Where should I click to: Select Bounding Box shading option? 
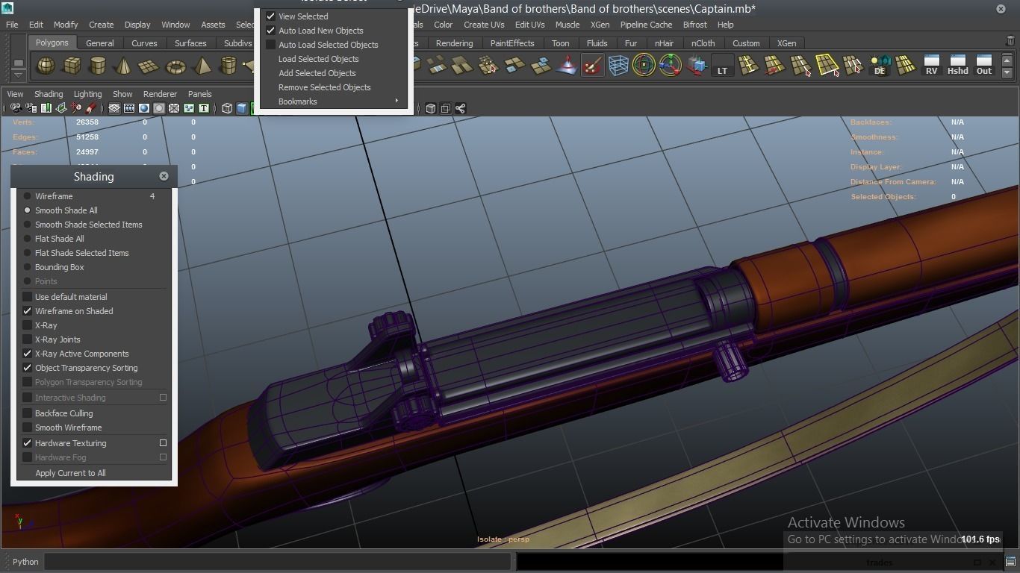click(28, 267)
